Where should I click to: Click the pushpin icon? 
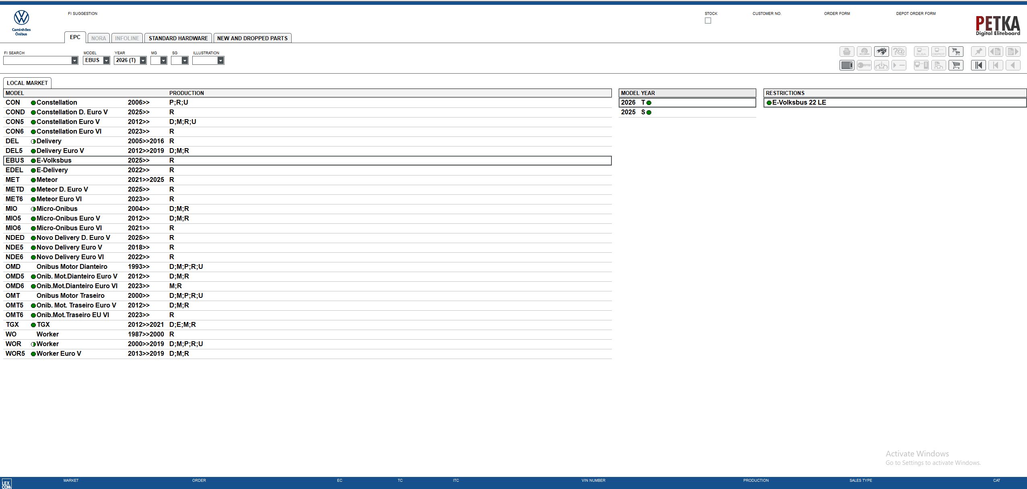click(x=978, y=52)
